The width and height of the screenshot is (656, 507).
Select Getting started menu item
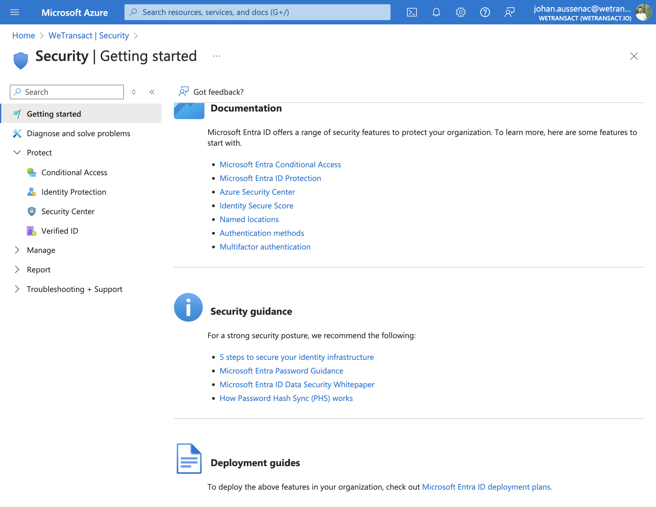[81, 114]
